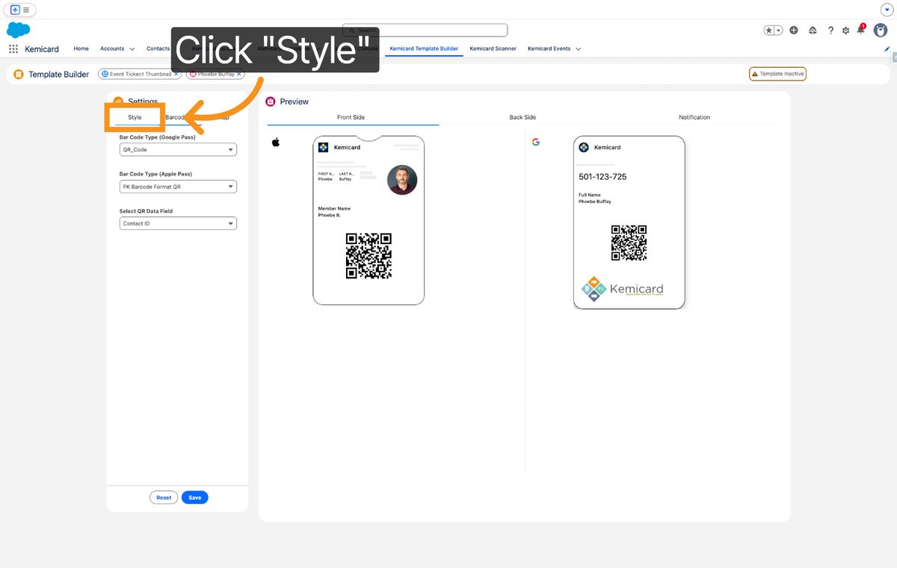Open the Notifications bell icon
The width and height of the screenshot is (897, 568).
pyautogui.click(x=861, y=29)
